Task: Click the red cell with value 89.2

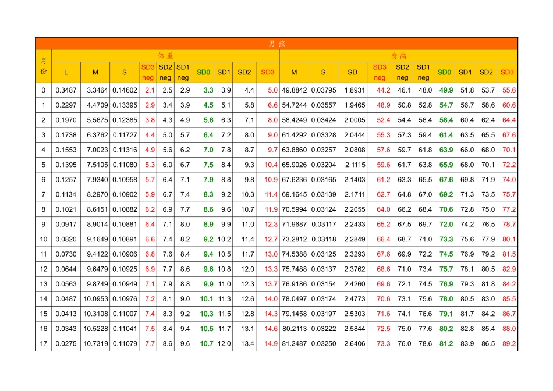Action: (x=509, y=344)
